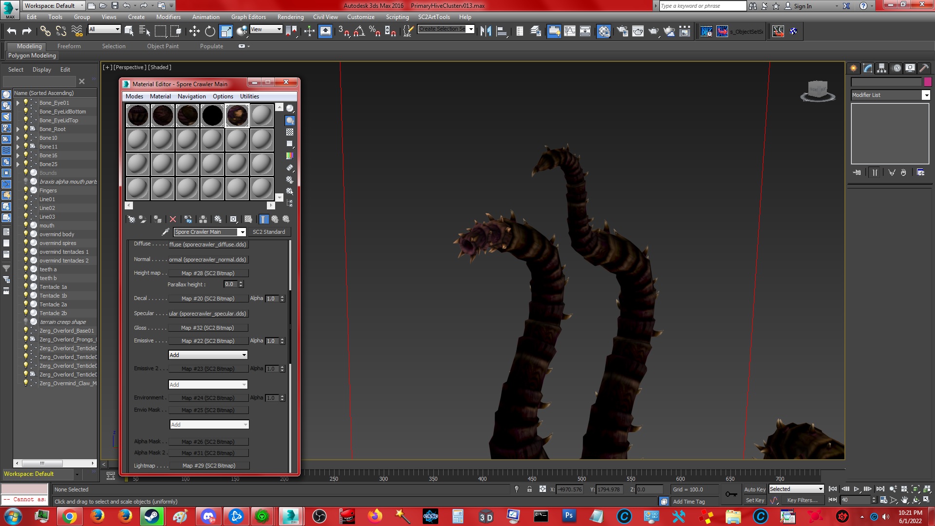935x526 pixels.
Task: Toggle visibility bulb for terrain creep shape
Action: 26,322
